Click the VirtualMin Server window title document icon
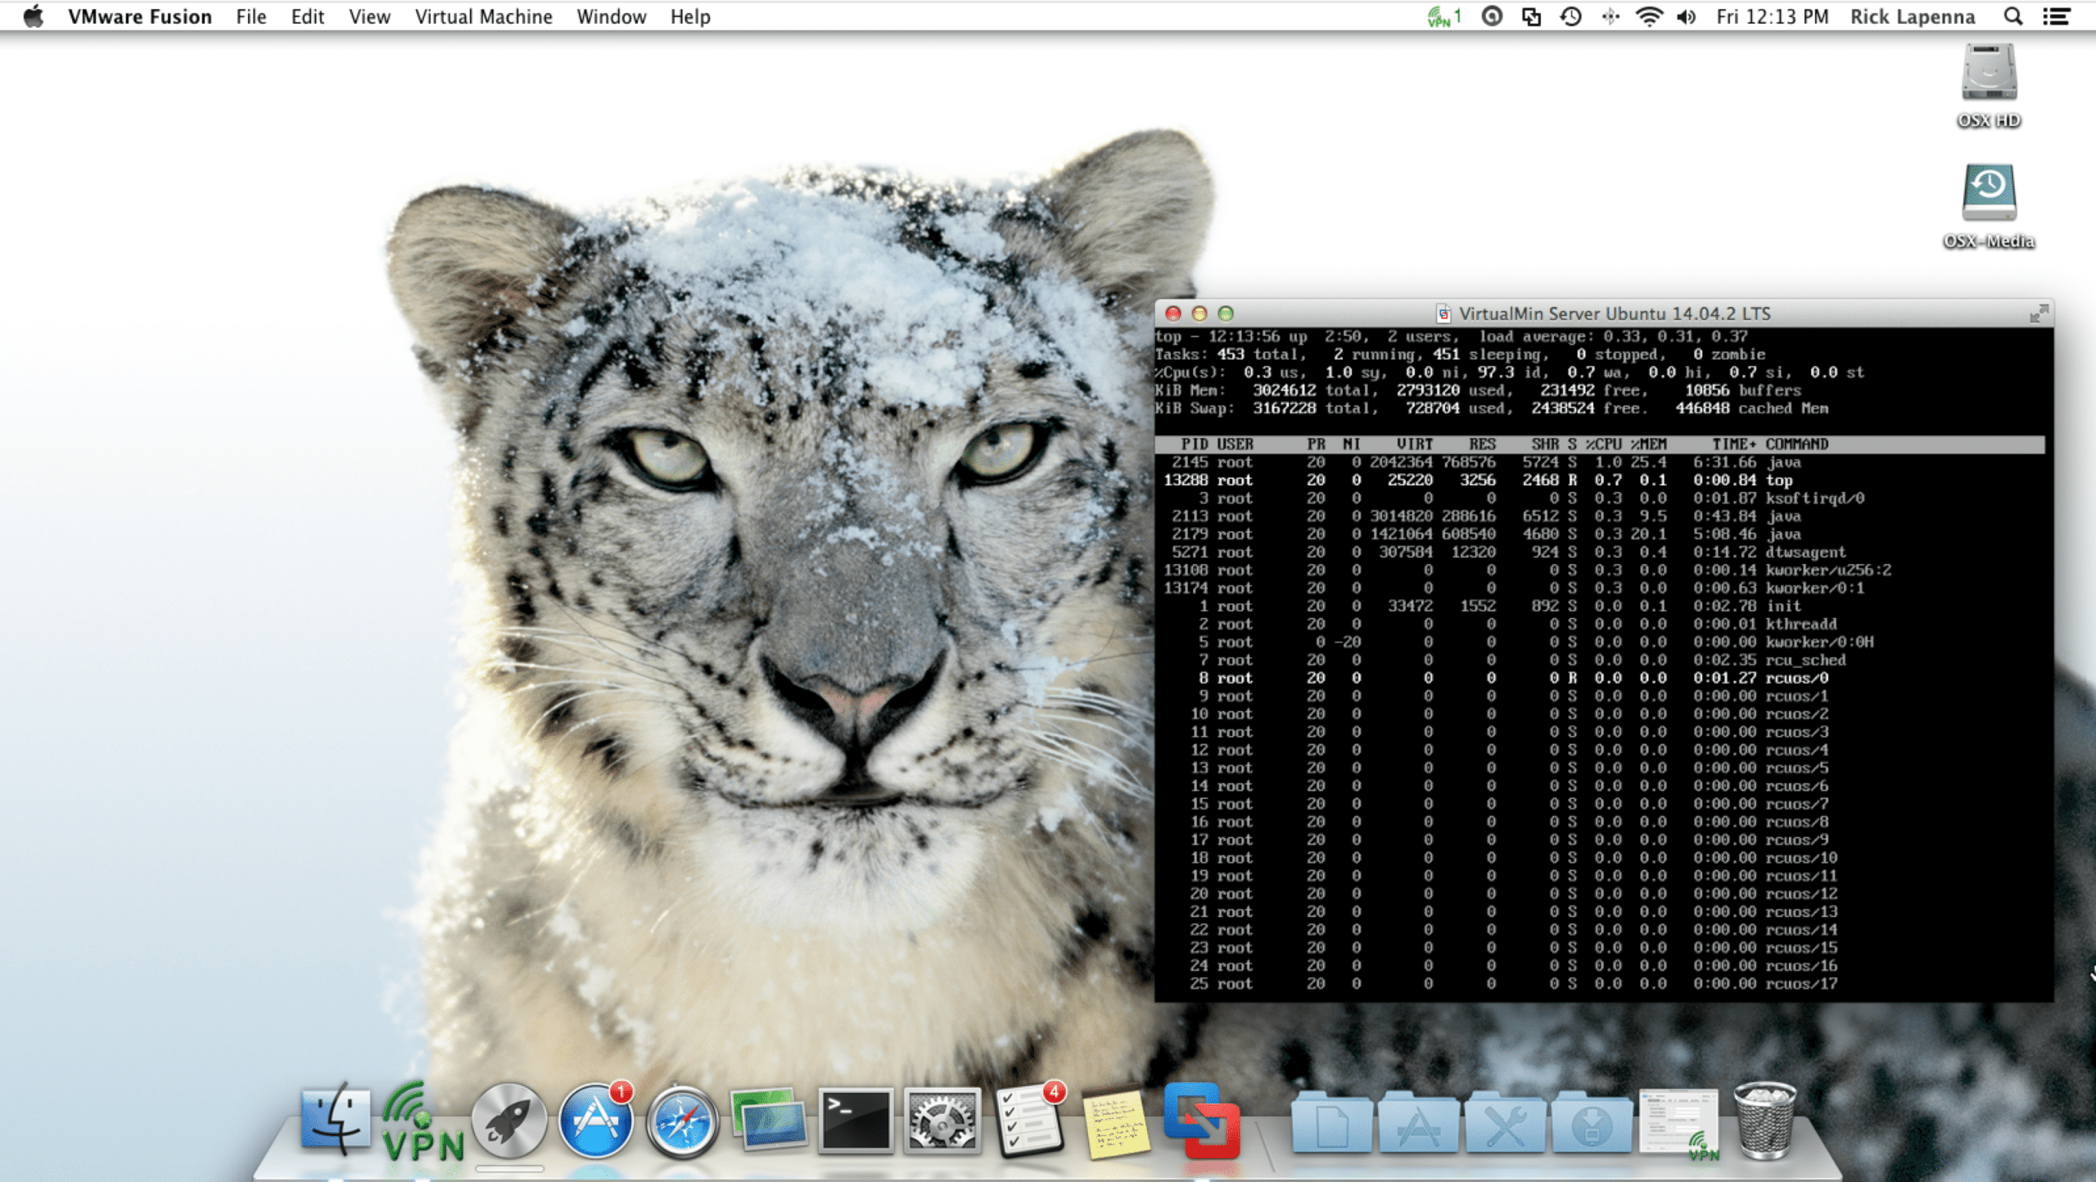2096x1182 pixels. 1443,314
